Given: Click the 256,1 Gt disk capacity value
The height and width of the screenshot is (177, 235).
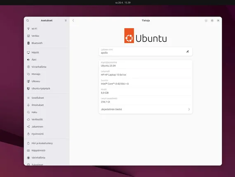Looking at the screenshot, I should pos(106,102).
